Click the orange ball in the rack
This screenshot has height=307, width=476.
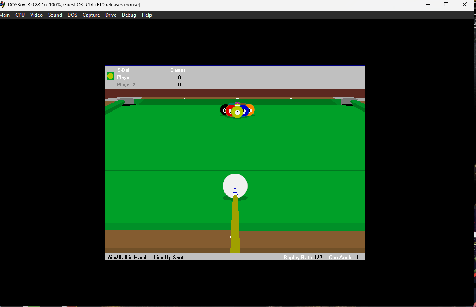click(x=250, y=110)
